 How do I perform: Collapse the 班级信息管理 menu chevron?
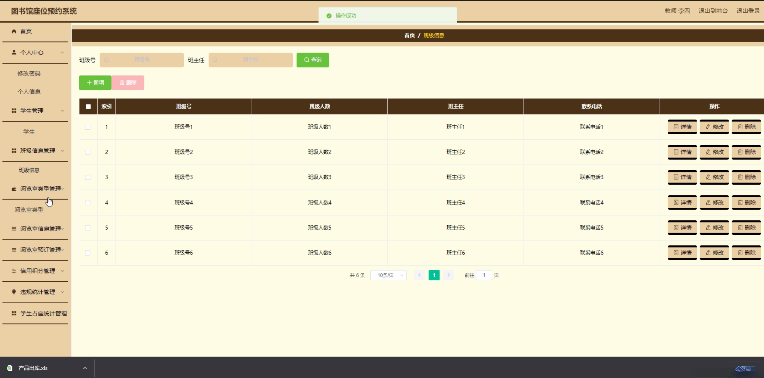coord(62,151)
